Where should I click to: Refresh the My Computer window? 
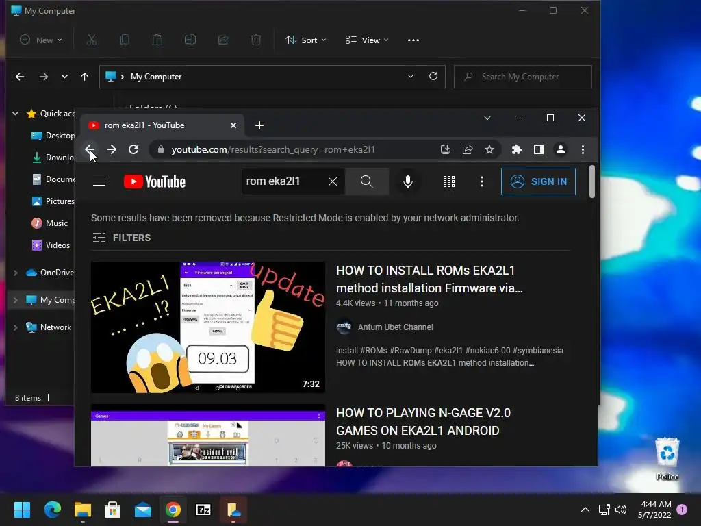(x=433, y=77)
